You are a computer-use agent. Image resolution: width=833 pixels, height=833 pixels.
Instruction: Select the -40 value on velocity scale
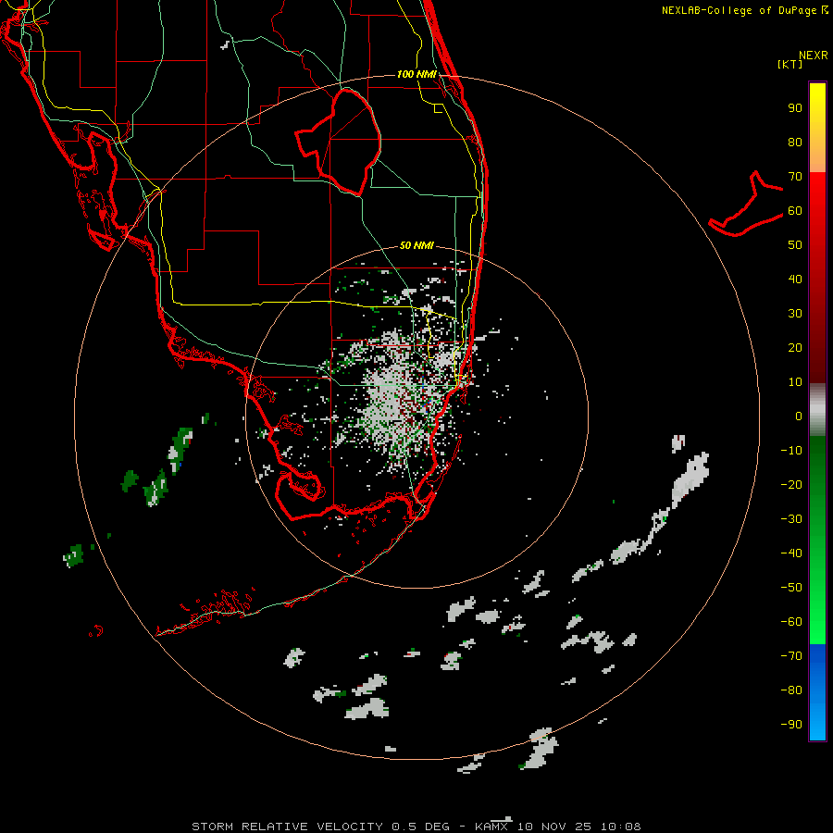point(791,553)
